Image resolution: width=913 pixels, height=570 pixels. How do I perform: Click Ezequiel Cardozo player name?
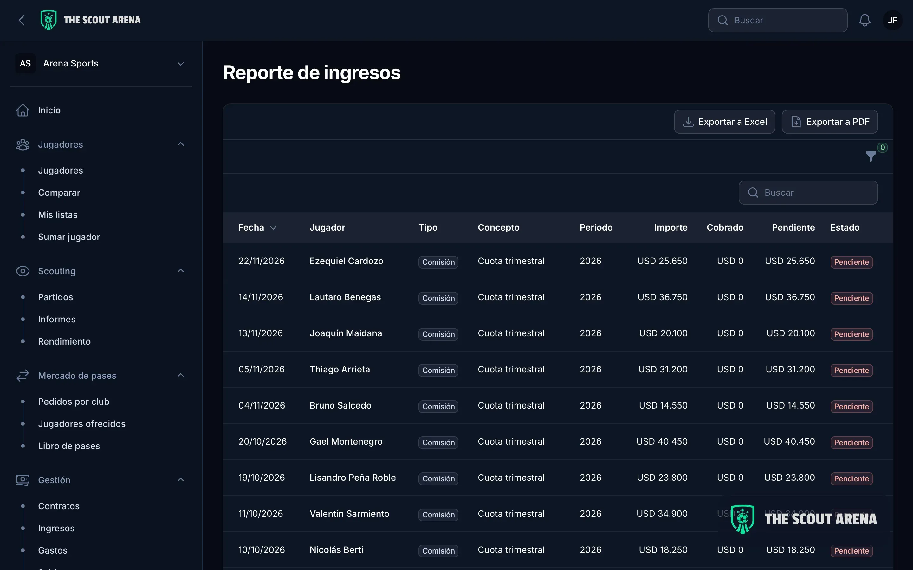point(346,261)
